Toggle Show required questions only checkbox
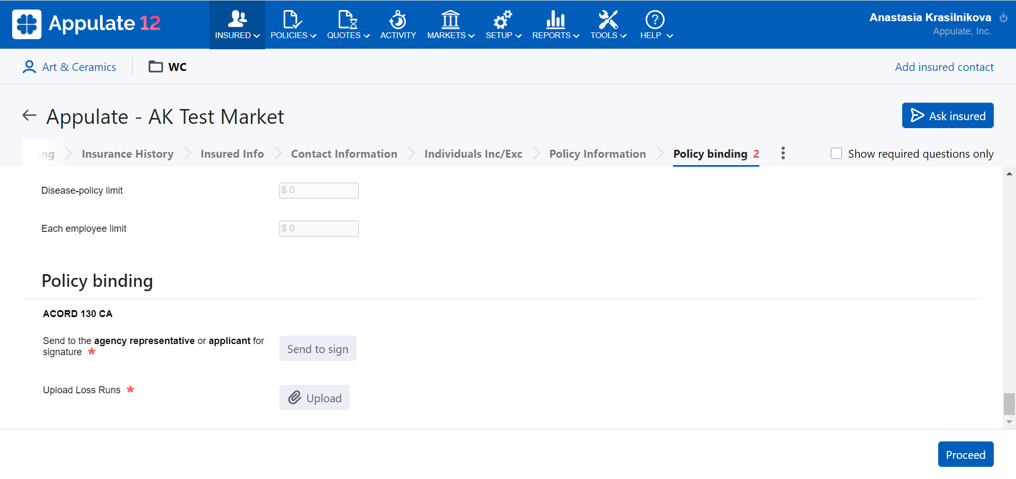Viewport: 1016px width, 479px height. click(836, 153)
